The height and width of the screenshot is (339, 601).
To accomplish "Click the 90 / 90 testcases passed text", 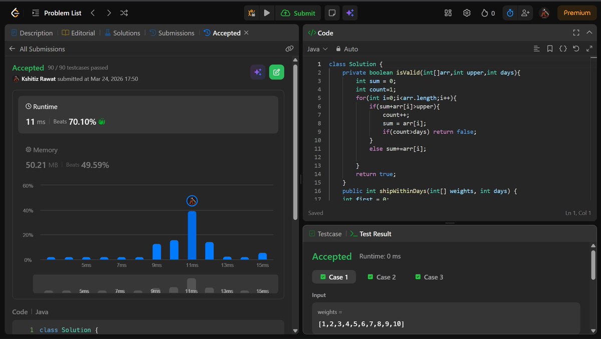I will click(78, 68).
